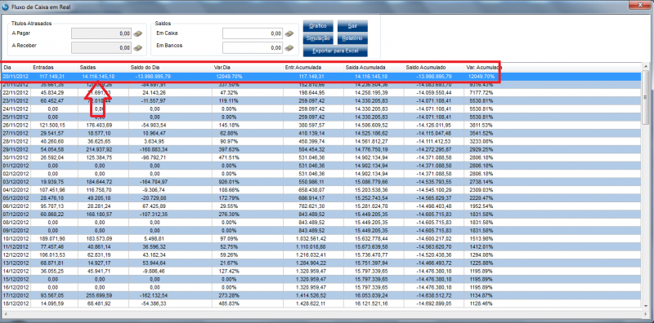The image size is (654, 323).
Task: Select the 06/12/2012 date cell
Action: (15, 206)
